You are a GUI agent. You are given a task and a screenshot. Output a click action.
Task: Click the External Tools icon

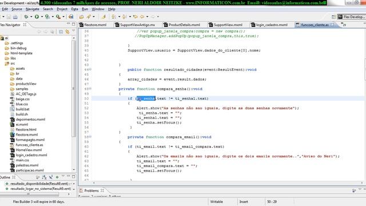(58, 17)
